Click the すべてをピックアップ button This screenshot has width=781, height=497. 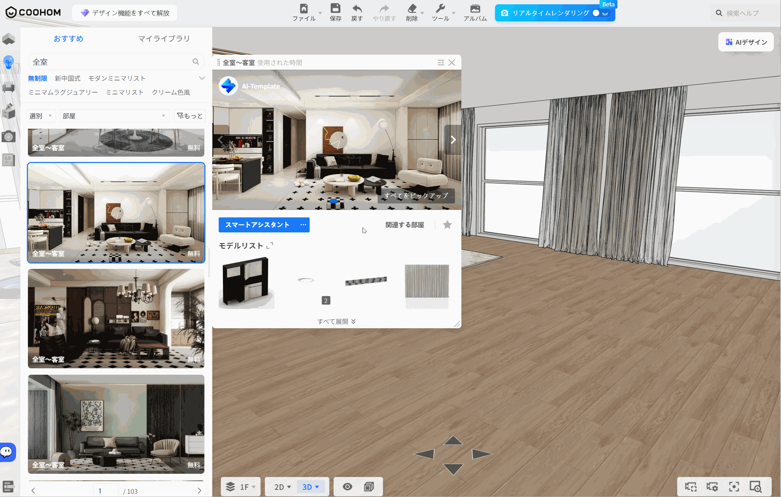pyautogui.click(x=416, y=196)
